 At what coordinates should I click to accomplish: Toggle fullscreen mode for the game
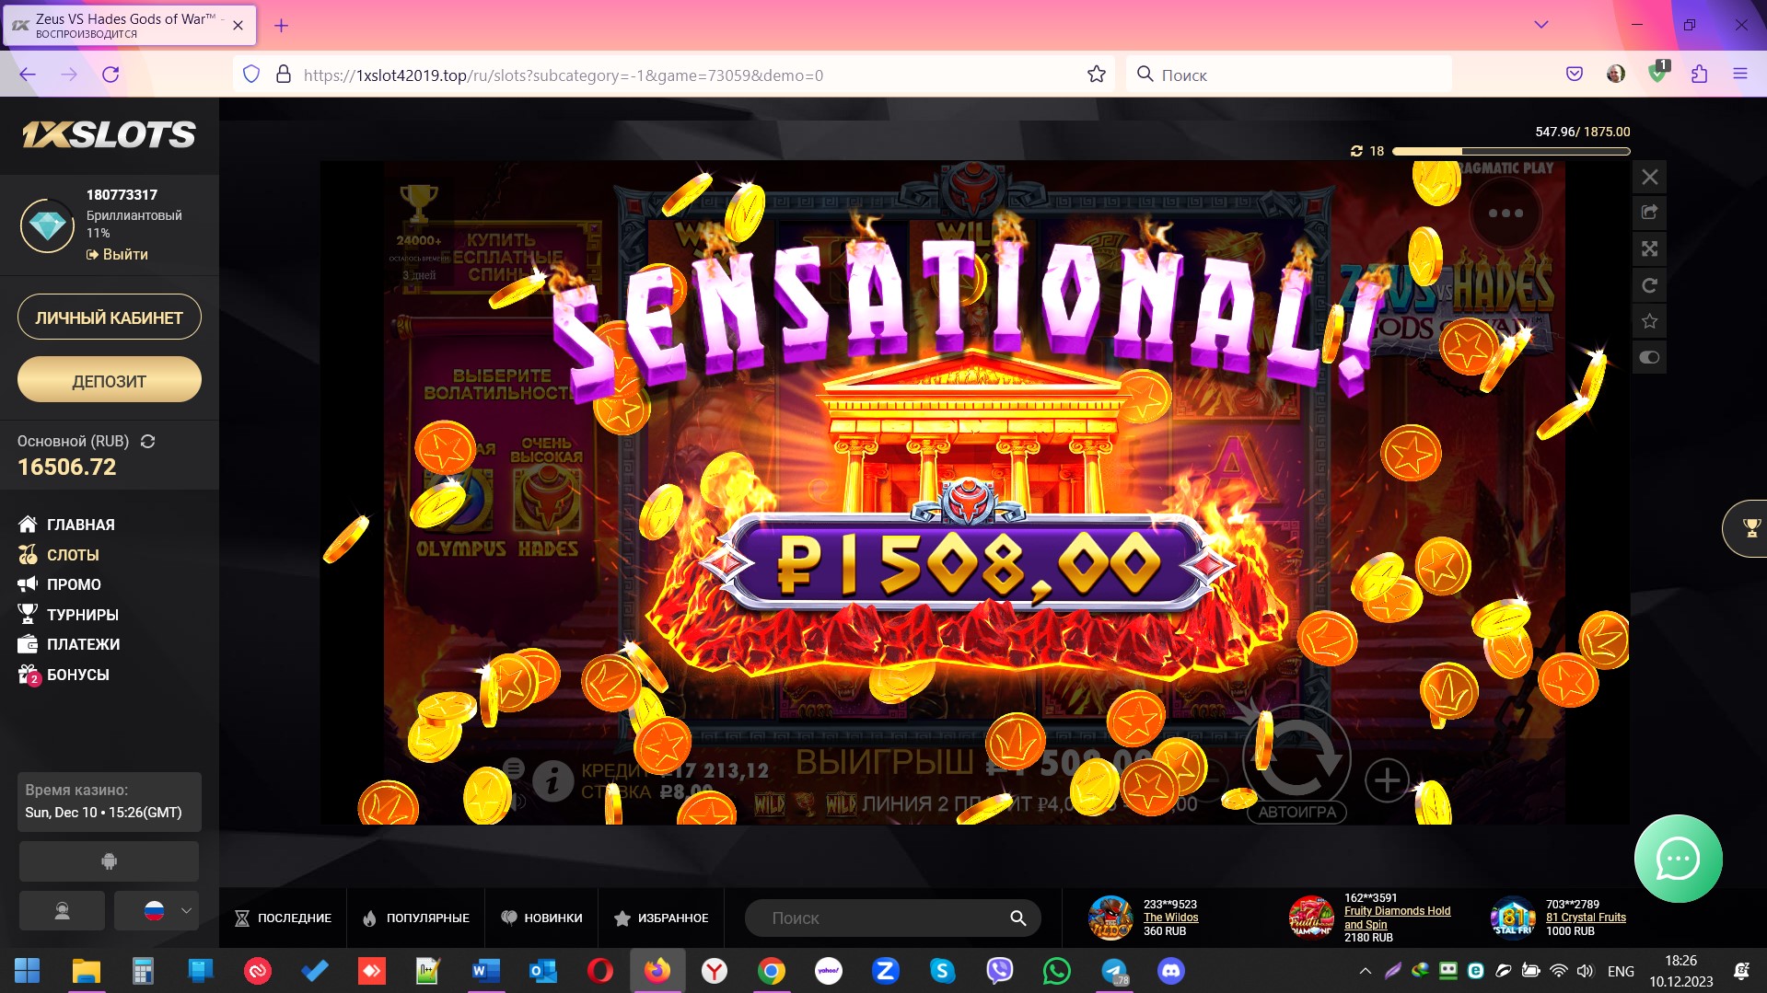1649,248
